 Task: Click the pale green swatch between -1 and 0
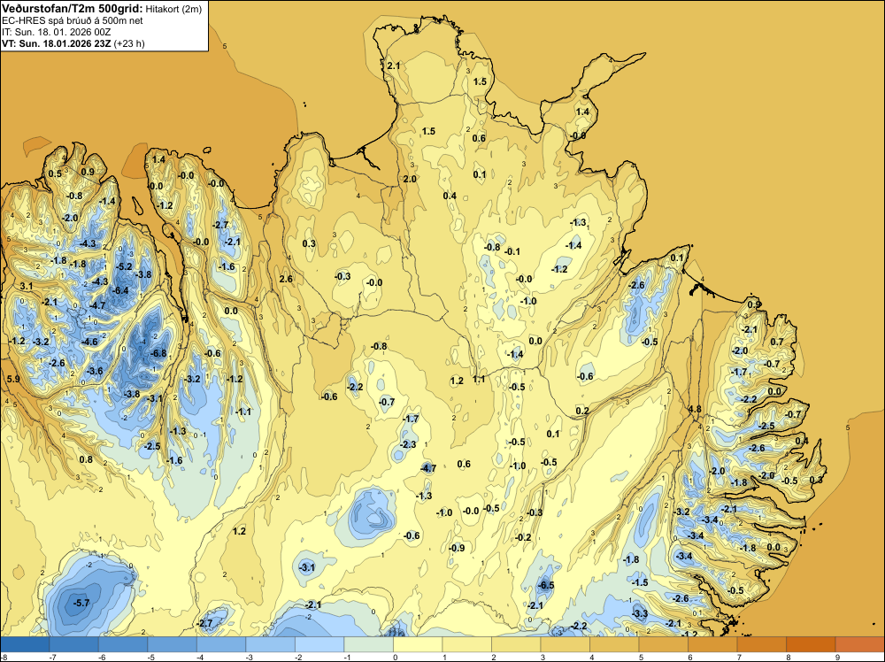[x=368, y=644]
